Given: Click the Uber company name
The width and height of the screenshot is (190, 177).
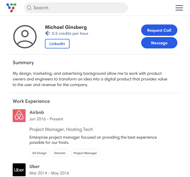Looking at the screenshot, I should [35, 166].
